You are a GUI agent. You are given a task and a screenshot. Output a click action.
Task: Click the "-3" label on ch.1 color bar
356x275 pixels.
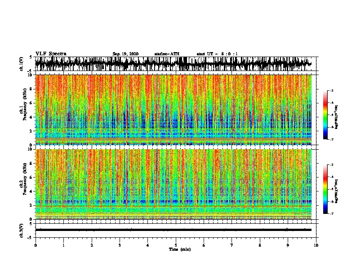pyautogui.click(x=331, y=90)
